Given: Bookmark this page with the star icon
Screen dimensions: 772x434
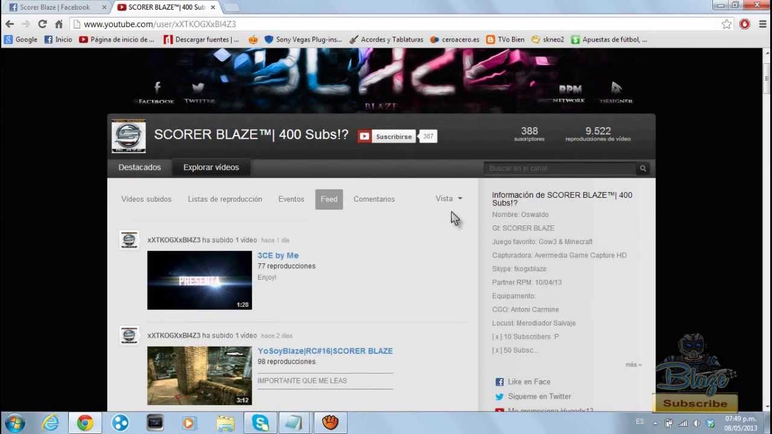Looking at the screenshot, I should click(x=727, y=24).
